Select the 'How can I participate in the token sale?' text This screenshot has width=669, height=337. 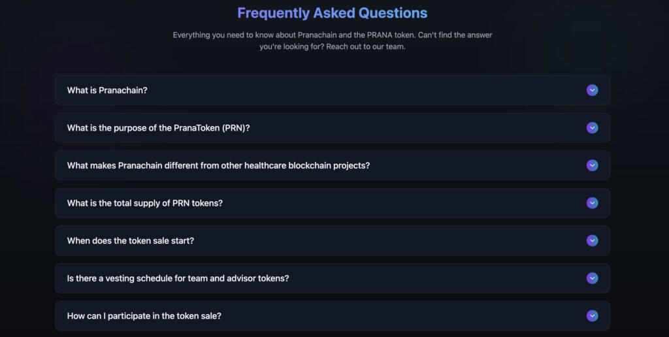point(144,316)
